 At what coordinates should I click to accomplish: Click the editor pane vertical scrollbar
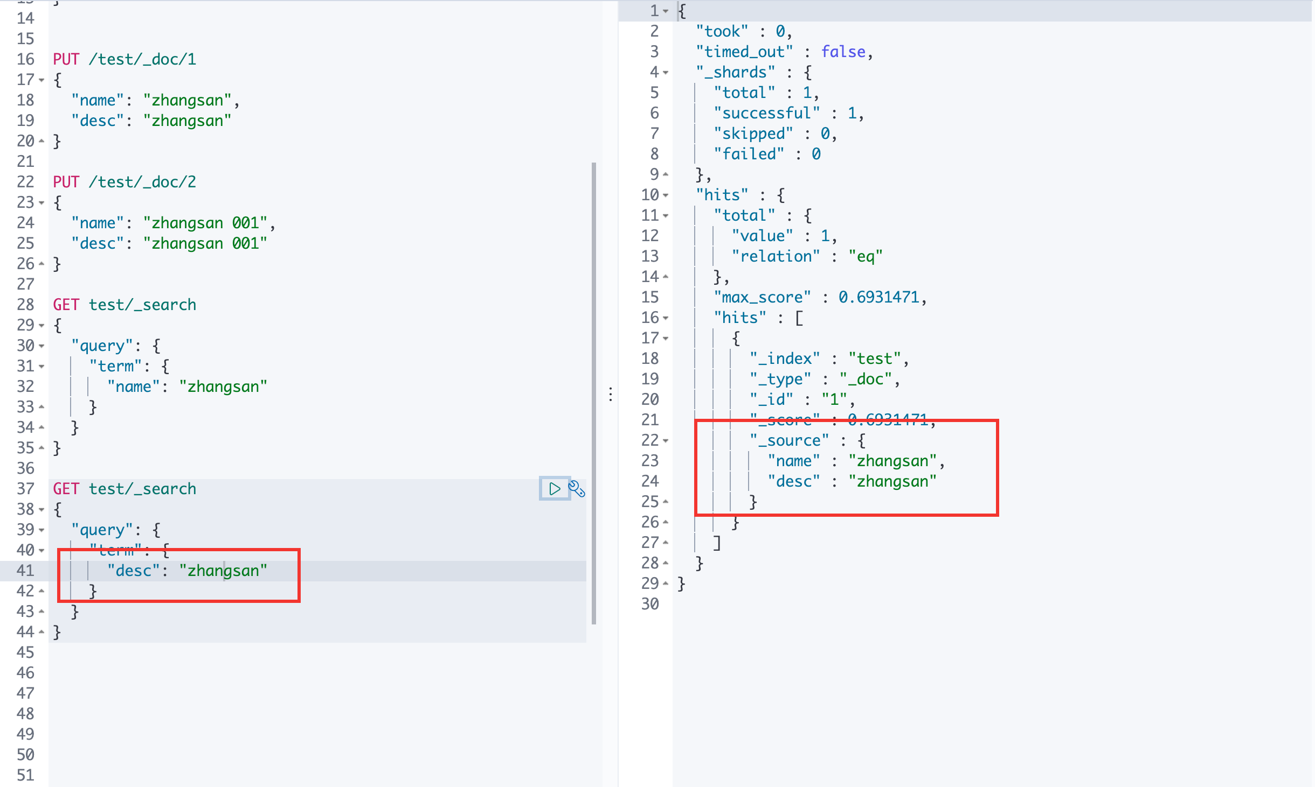tap(593, 393)
